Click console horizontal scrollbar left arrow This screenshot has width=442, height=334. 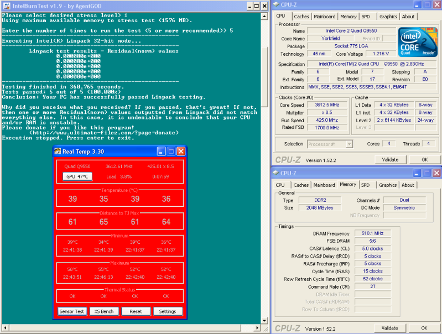pos(5,328)
